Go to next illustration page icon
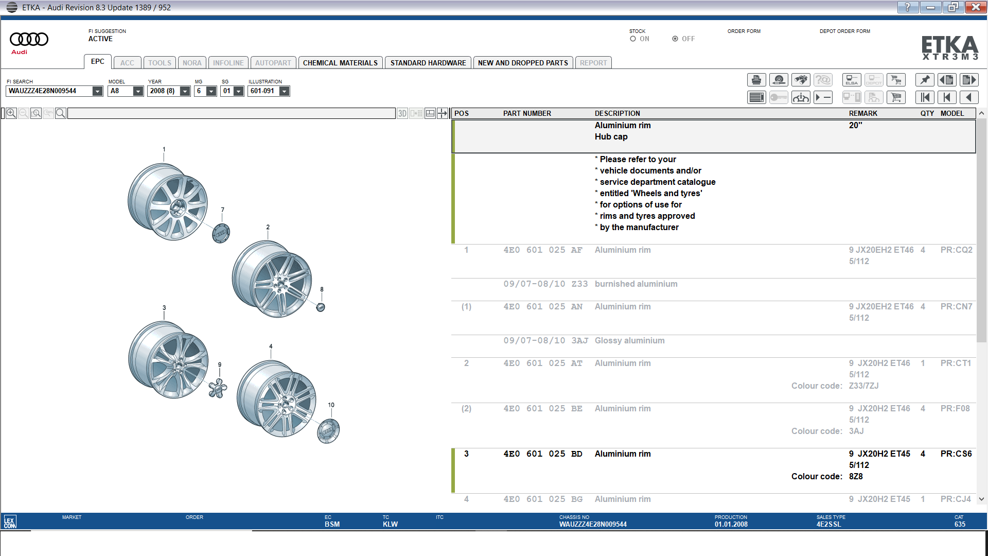 pyautogui.click(x=969, y=80)
